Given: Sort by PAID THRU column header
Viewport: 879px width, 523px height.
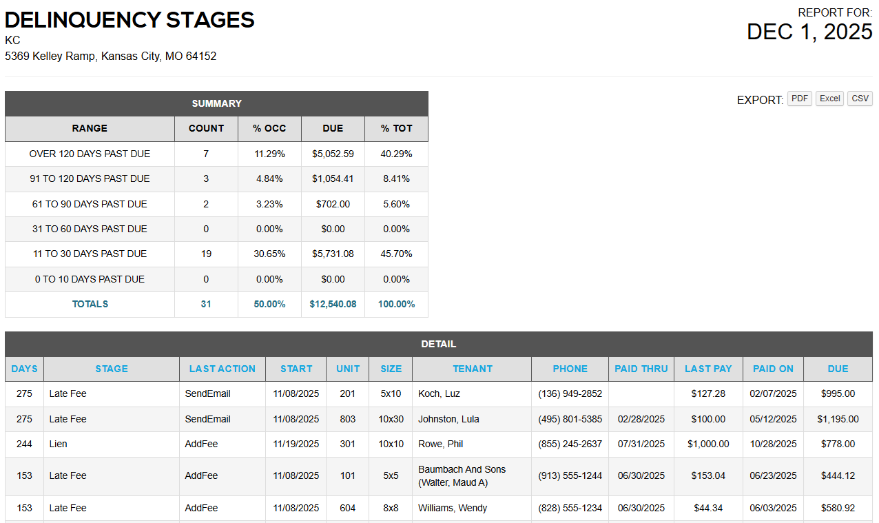Looking at the screenshot, I should tap(641, 369).
